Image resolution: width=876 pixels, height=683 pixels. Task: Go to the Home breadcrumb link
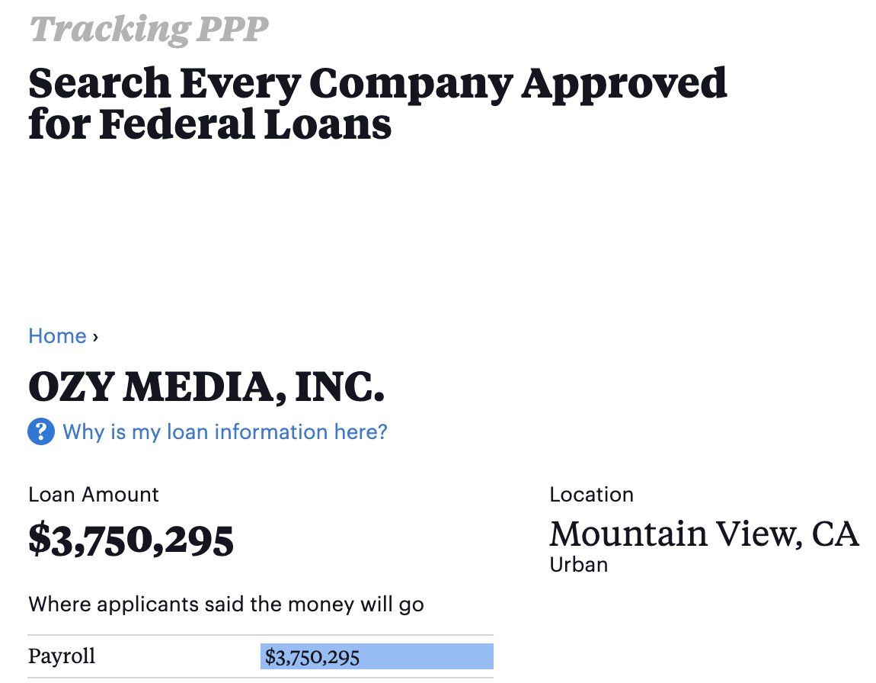click(57, 336)
